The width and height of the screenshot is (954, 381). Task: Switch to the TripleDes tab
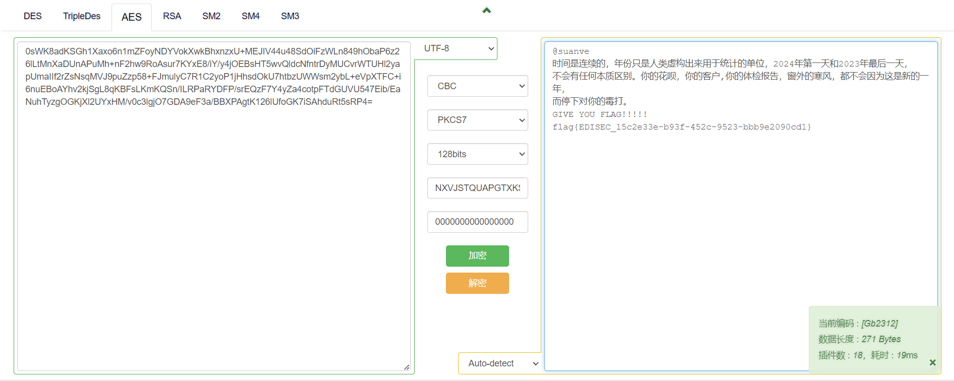point(82,16)
